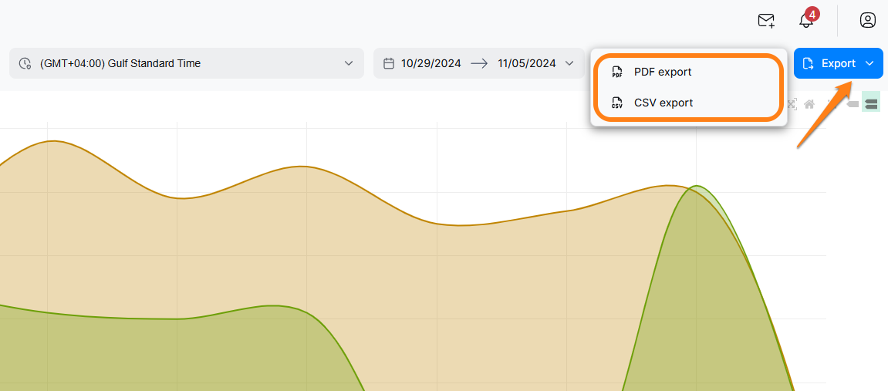Screen dimensions: 888x391
Task: Toggle the highlighted compare tooltips icon
Action: pos(871,104)
